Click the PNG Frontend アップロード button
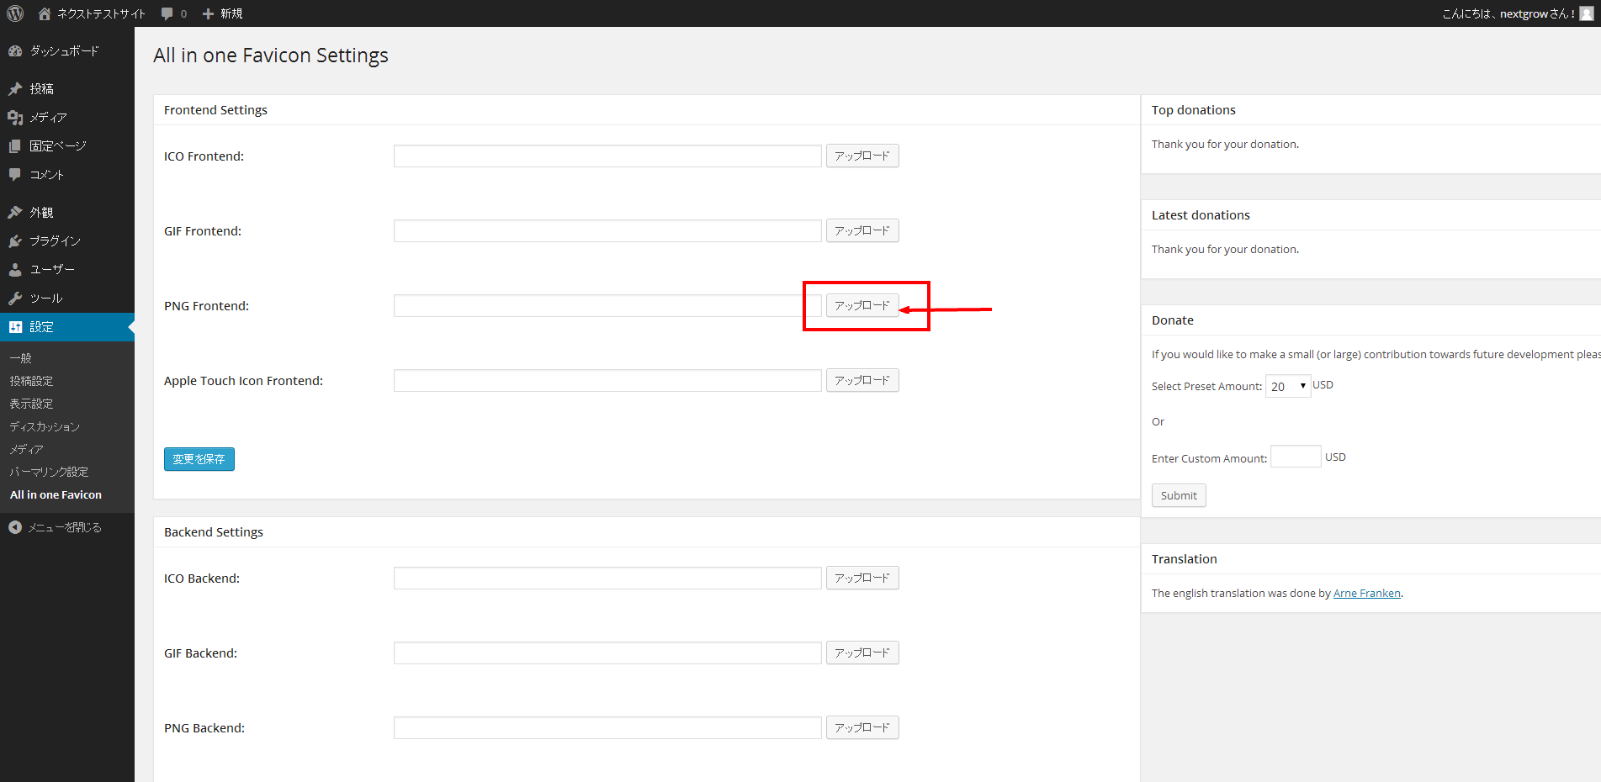 click(x=862, y=306)
